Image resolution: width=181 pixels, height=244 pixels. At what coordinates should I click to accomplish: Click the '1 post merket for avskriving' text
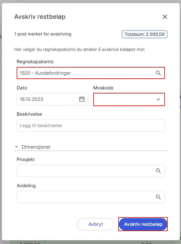(43, 34)
